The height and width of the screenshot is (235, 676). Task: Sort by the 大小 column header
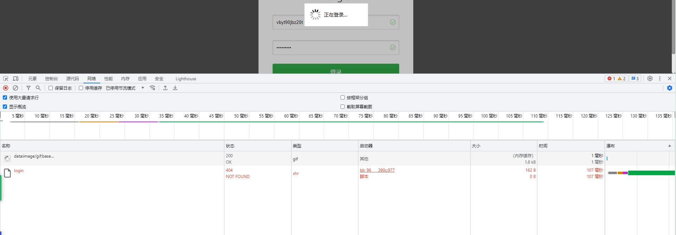[504, 146]
